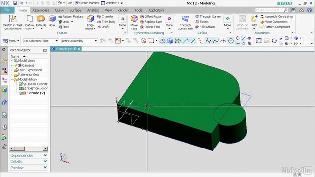Select the Trim Body command
Screen dimensions: 315x177
[x=106, y=22]
